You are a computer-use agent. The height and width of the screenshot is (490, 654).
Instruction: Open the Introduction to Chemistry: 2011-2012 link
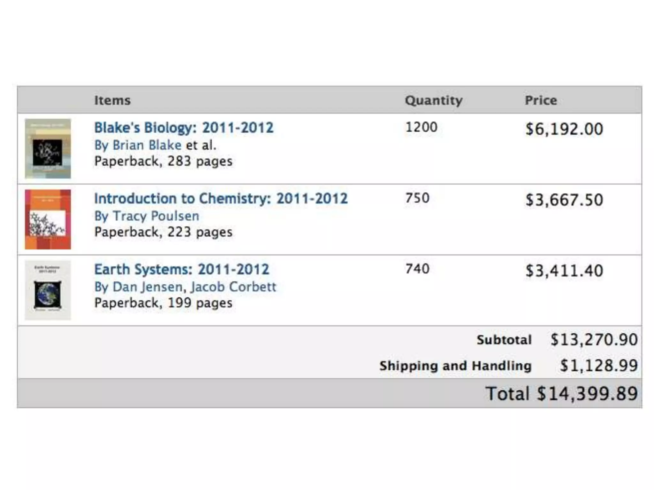coord(221,199)
